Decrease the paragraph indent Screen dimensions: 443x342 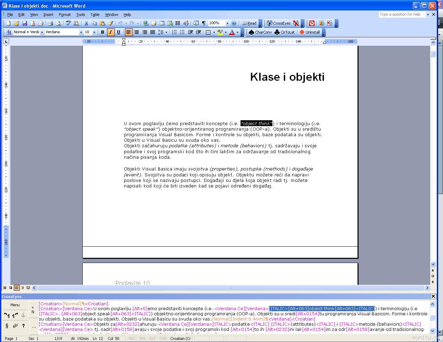point(190,32)
